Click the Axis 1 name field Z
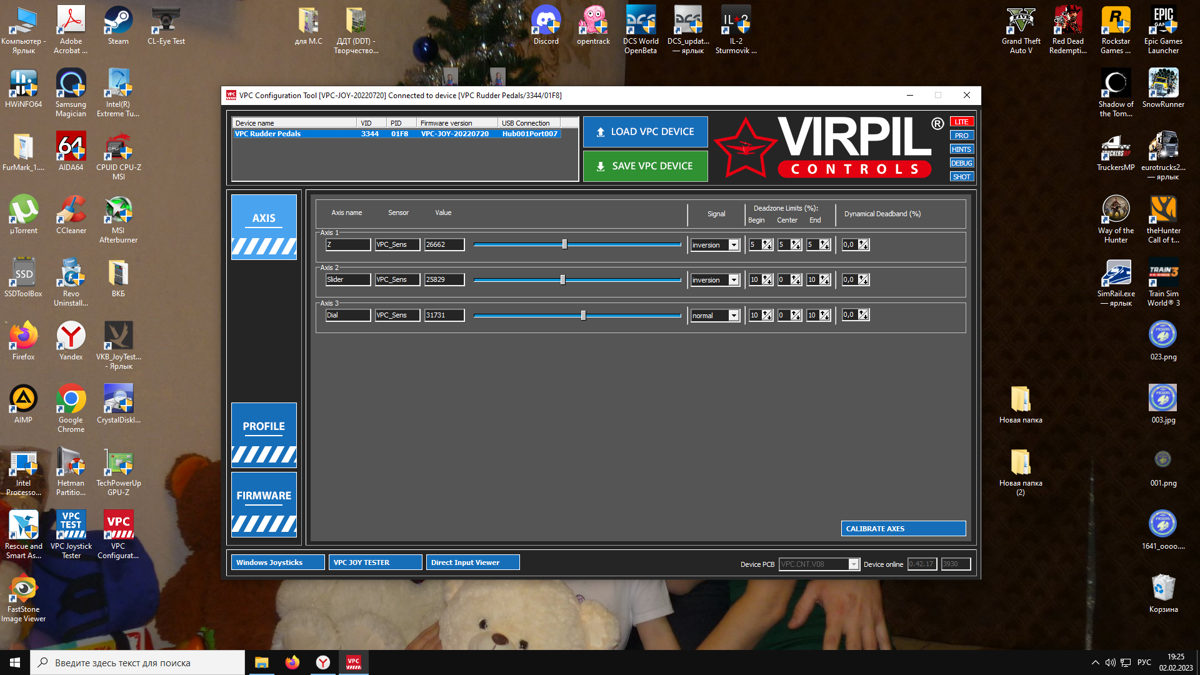The image size is (1200, 675). (347, 245)
